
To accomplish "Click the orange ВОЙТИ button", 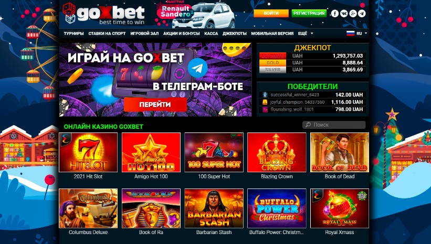I will pyautogui.click(x=271, y=13).
